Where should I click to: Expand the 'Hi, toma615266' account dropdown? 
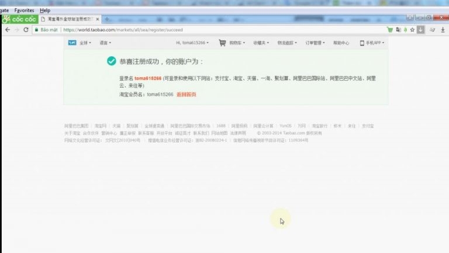click(192, 43)
